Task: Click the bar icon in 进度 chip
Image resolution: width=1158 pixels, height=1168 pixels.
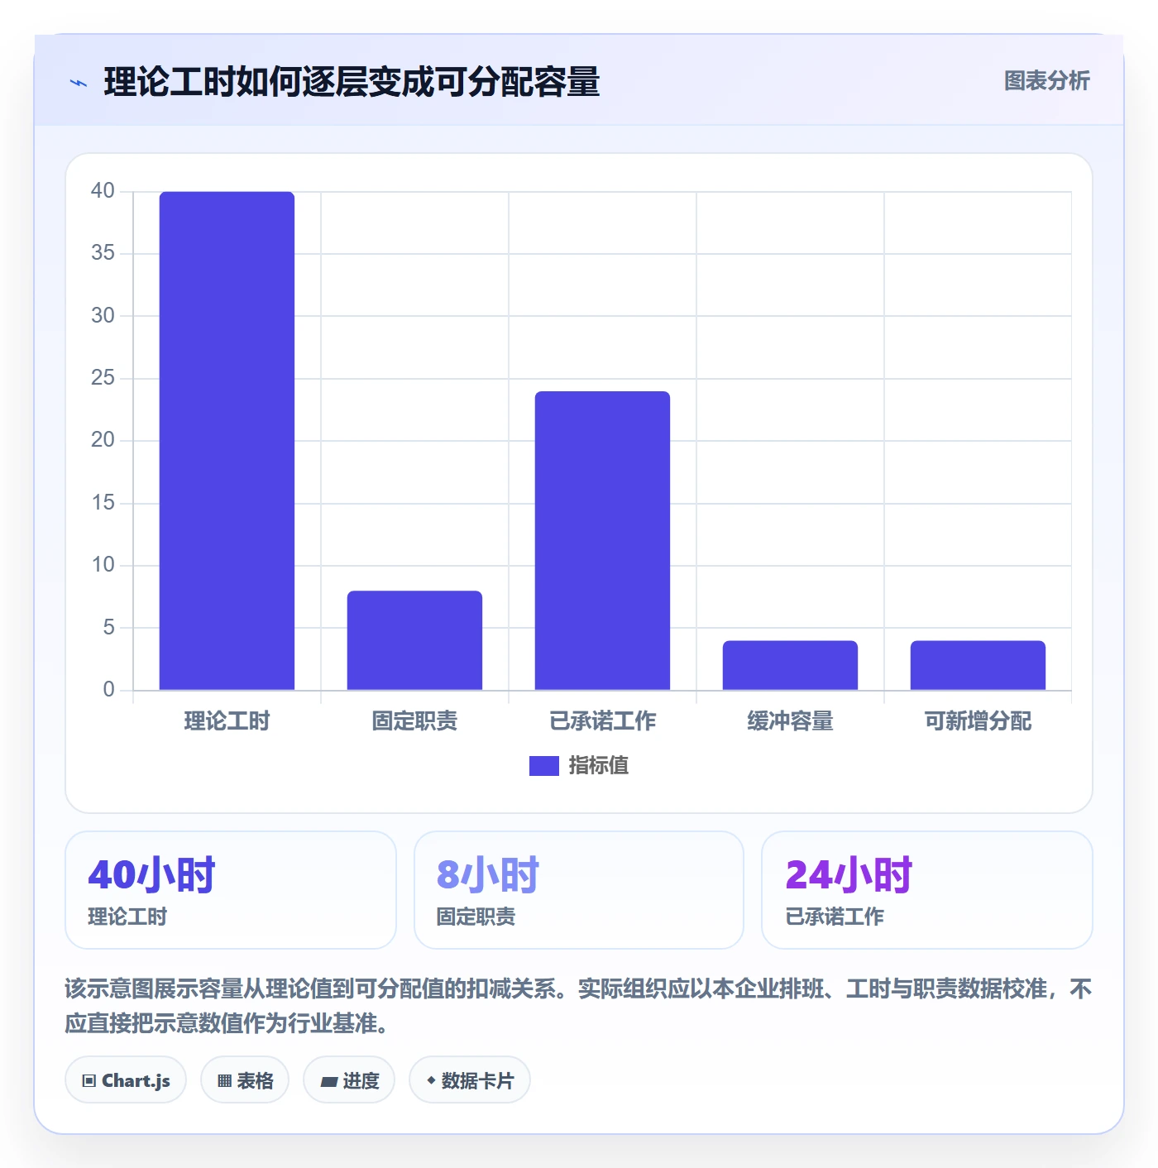Action: (328, 1081)
